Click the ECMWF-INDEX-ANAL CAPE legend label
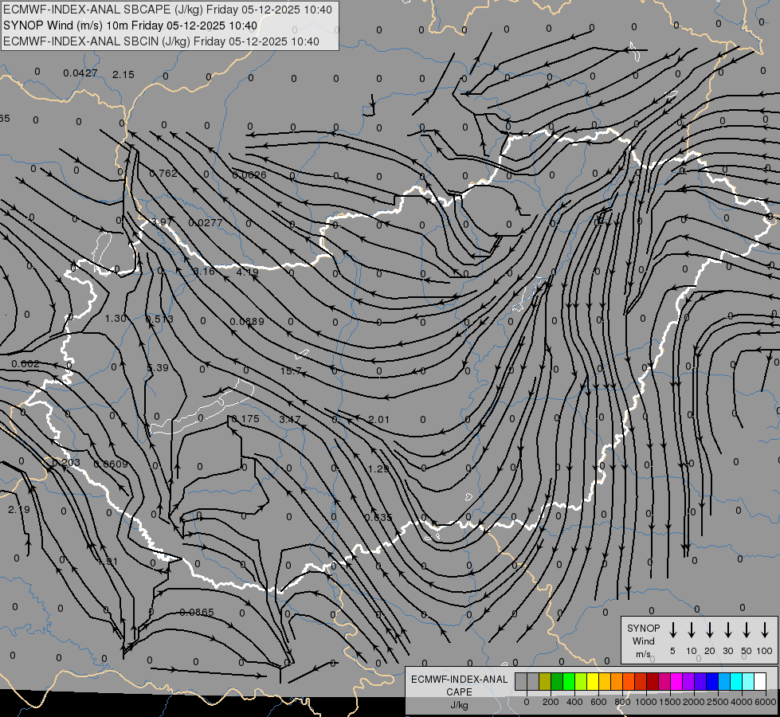780x717 pixels. pyautogui.click(x=459, y=686)
